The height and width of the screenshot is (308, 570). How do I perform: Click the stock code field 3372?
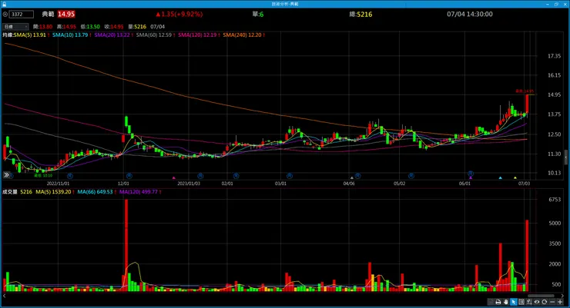point(22,15)
